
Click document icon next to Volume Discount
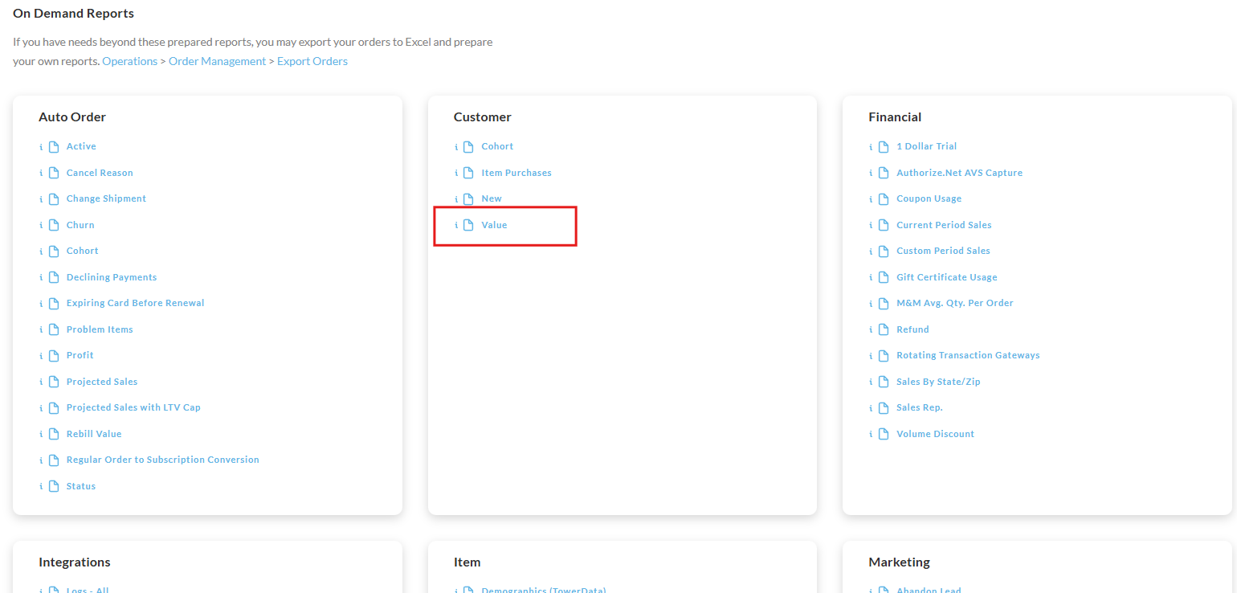tap(884, 434)
